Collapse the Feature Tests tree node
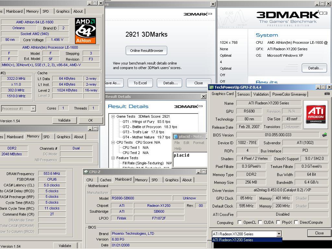 coord(113,158)
